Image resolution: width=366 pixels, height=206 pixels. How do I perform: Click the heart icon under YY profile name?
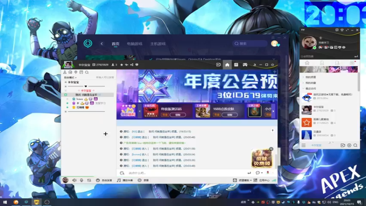pyautogui.click(x=339, y=48)
